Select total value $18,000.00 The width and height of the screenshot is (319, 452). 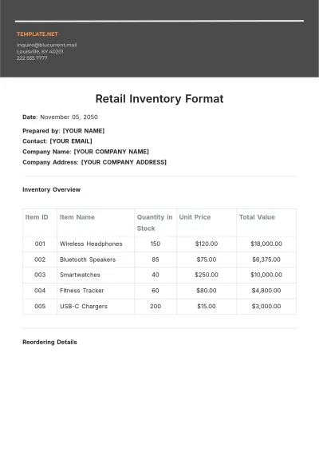pos(266,244)
